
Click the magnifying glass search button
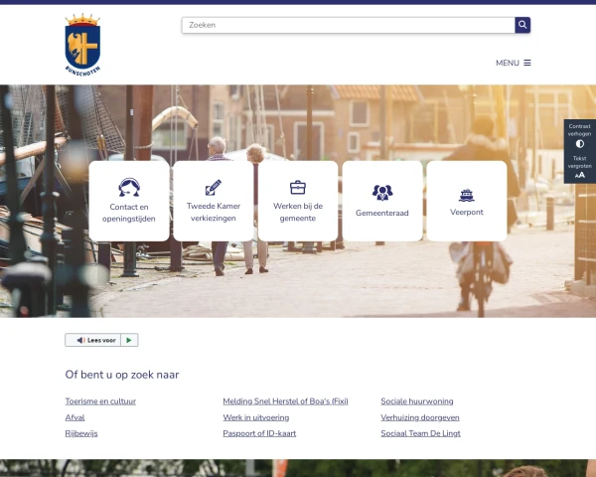tap(522, 25)
